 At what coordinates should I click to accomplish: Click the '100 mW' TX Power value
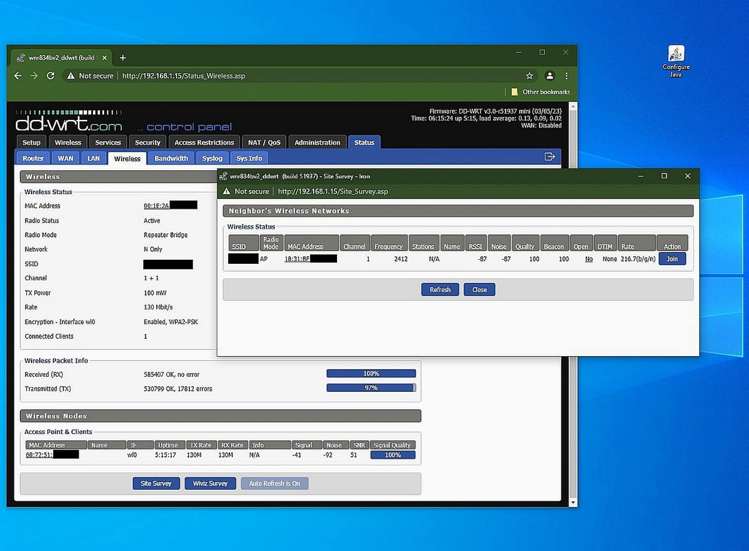[x=155, y=293]
